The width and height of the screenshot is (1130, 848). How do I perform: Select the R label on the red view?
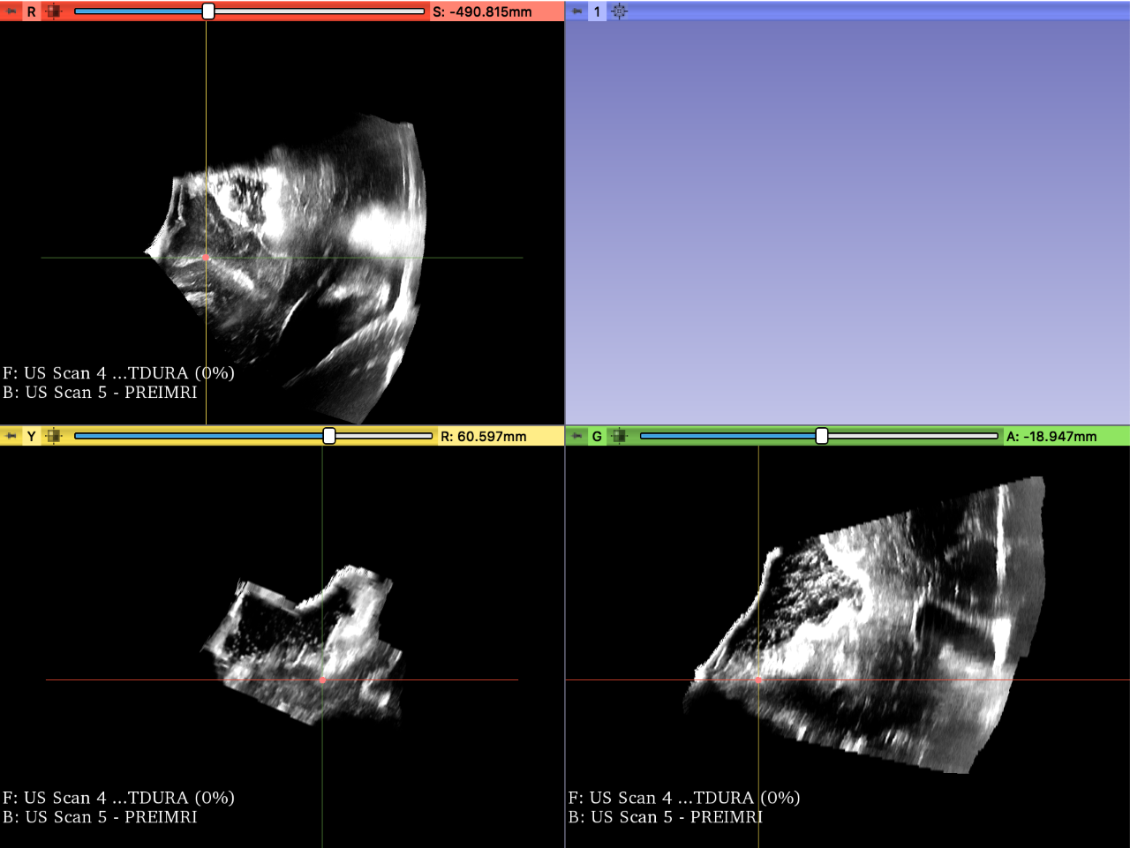[31, 11]
